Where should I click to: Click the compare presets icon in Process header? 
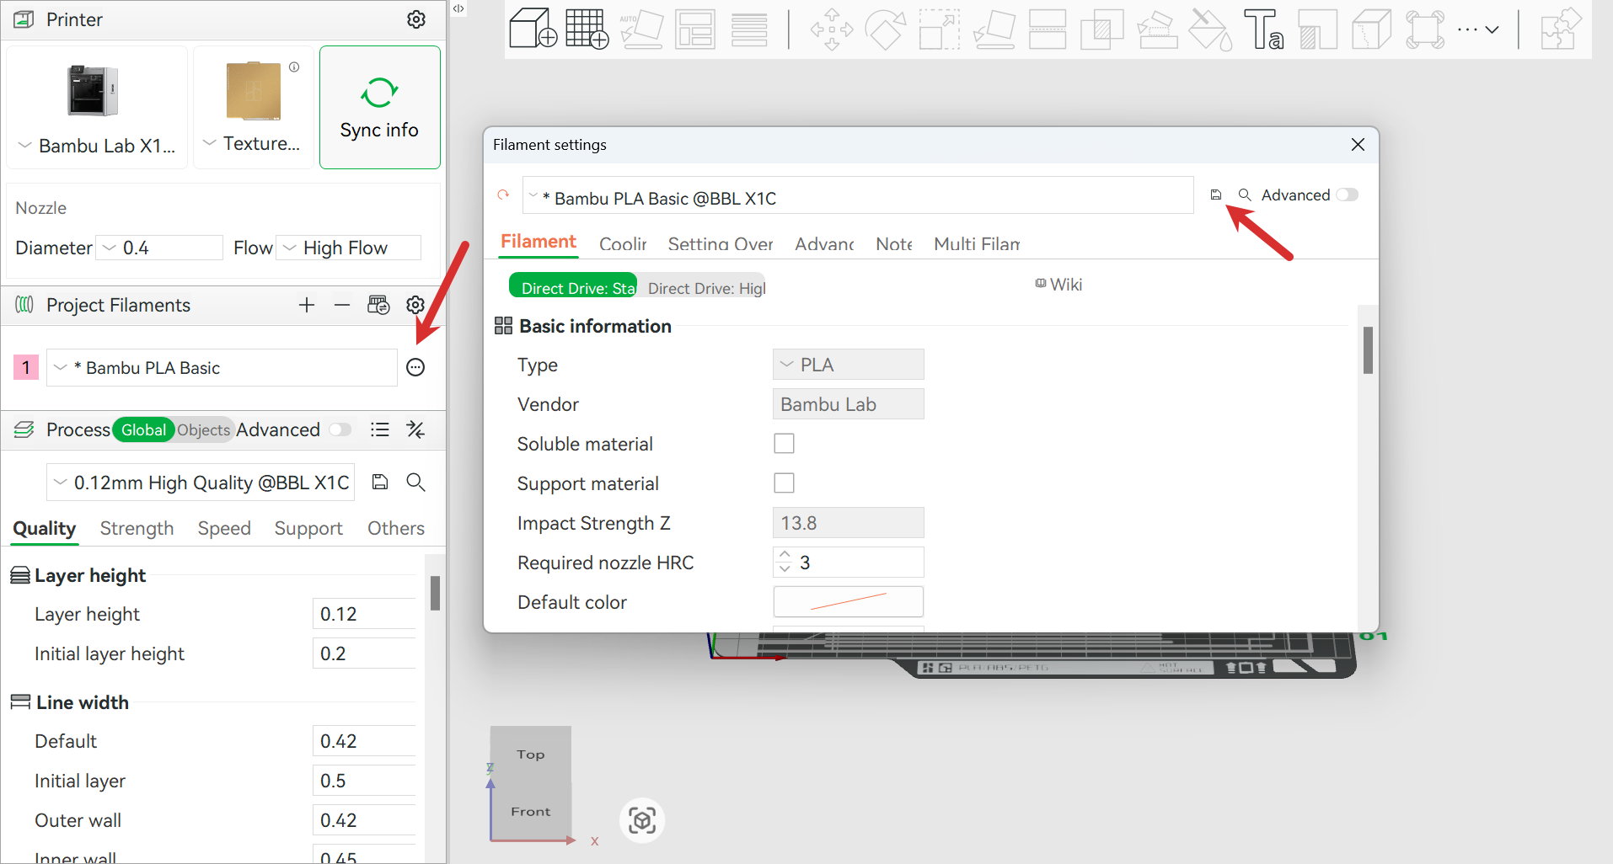point(415,429)
